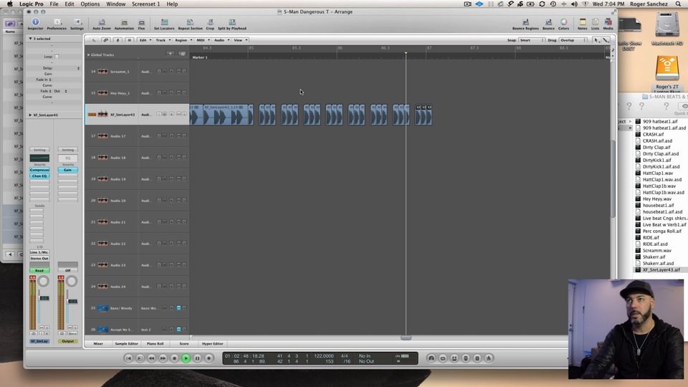Image resolution: width=688 pixels, height=387 pixels.
Task: Enable Flex view toolbar icon
Action: [x=141, y=24]
